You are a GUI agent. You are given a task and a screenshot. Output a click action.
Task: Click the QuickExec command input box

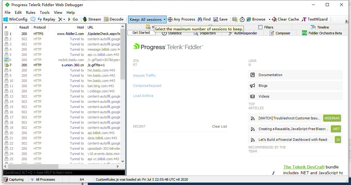(64, 172)
